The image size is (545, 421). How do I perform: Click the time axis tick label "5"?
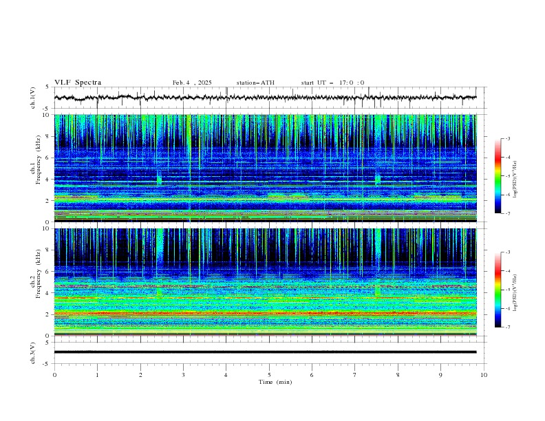click(269, 375)
